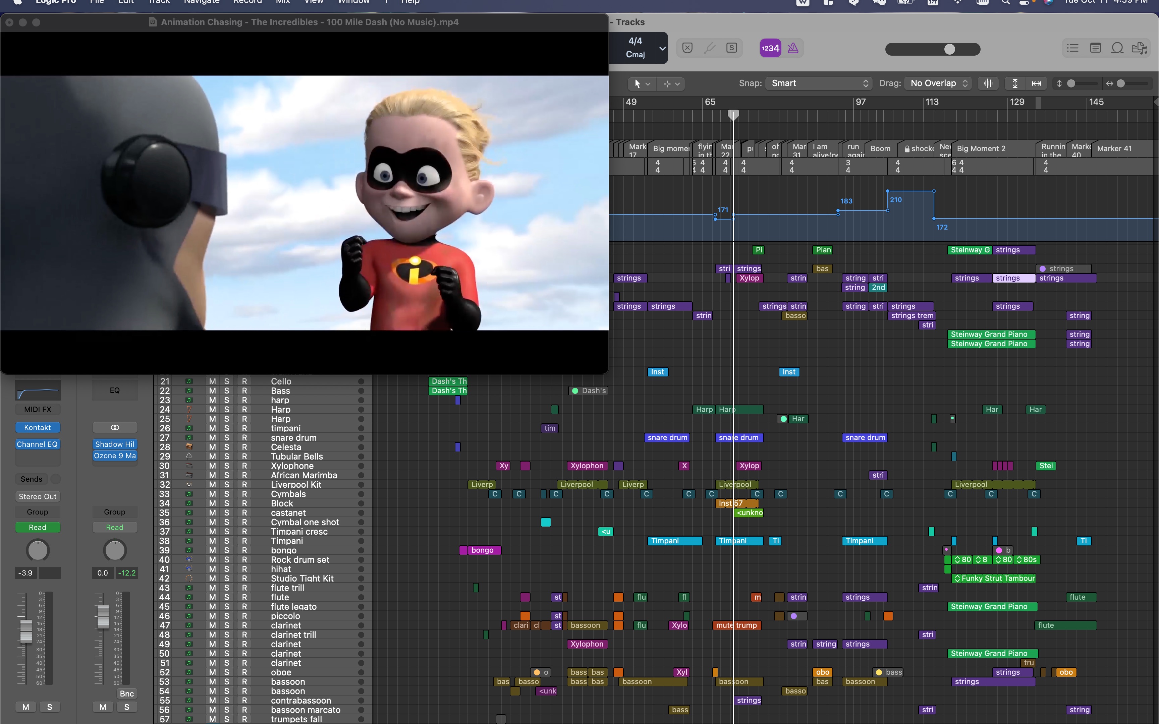The height and width of the screenshot is (724, 1159).
Task: Click the Sends button
Action: coord(32,479)
